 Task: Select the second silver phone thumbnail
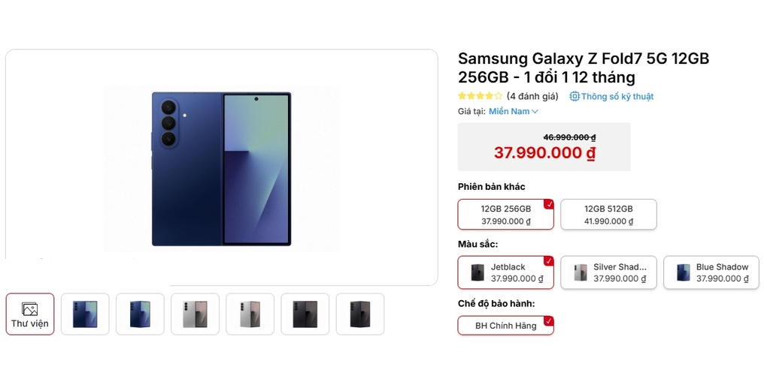point(250,314)
